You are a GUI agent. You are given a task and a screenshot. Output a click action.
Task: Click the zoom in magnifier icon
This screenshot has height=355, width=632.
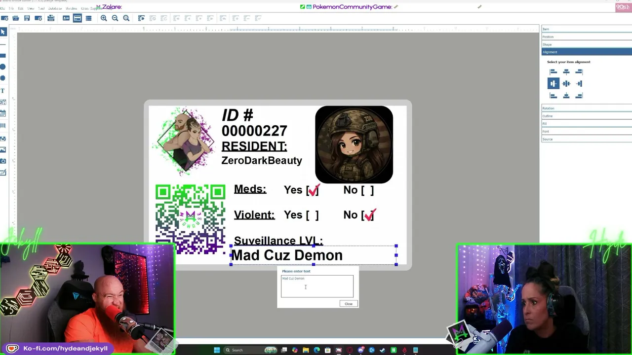[x=104, y=18]
